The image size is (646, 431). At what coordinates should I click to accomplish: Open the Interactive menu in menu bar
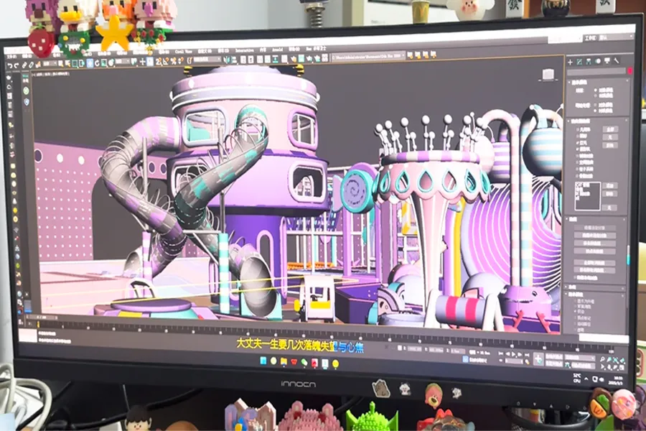(x=244, y=50)
